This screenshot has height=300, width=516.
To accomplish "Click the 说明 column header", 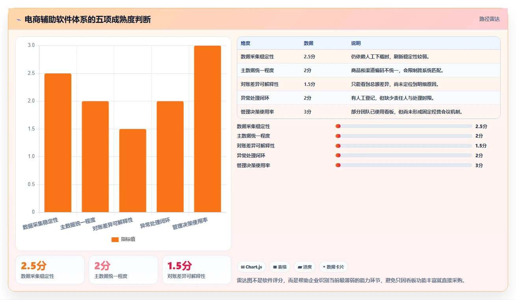I will click(356, 43).
